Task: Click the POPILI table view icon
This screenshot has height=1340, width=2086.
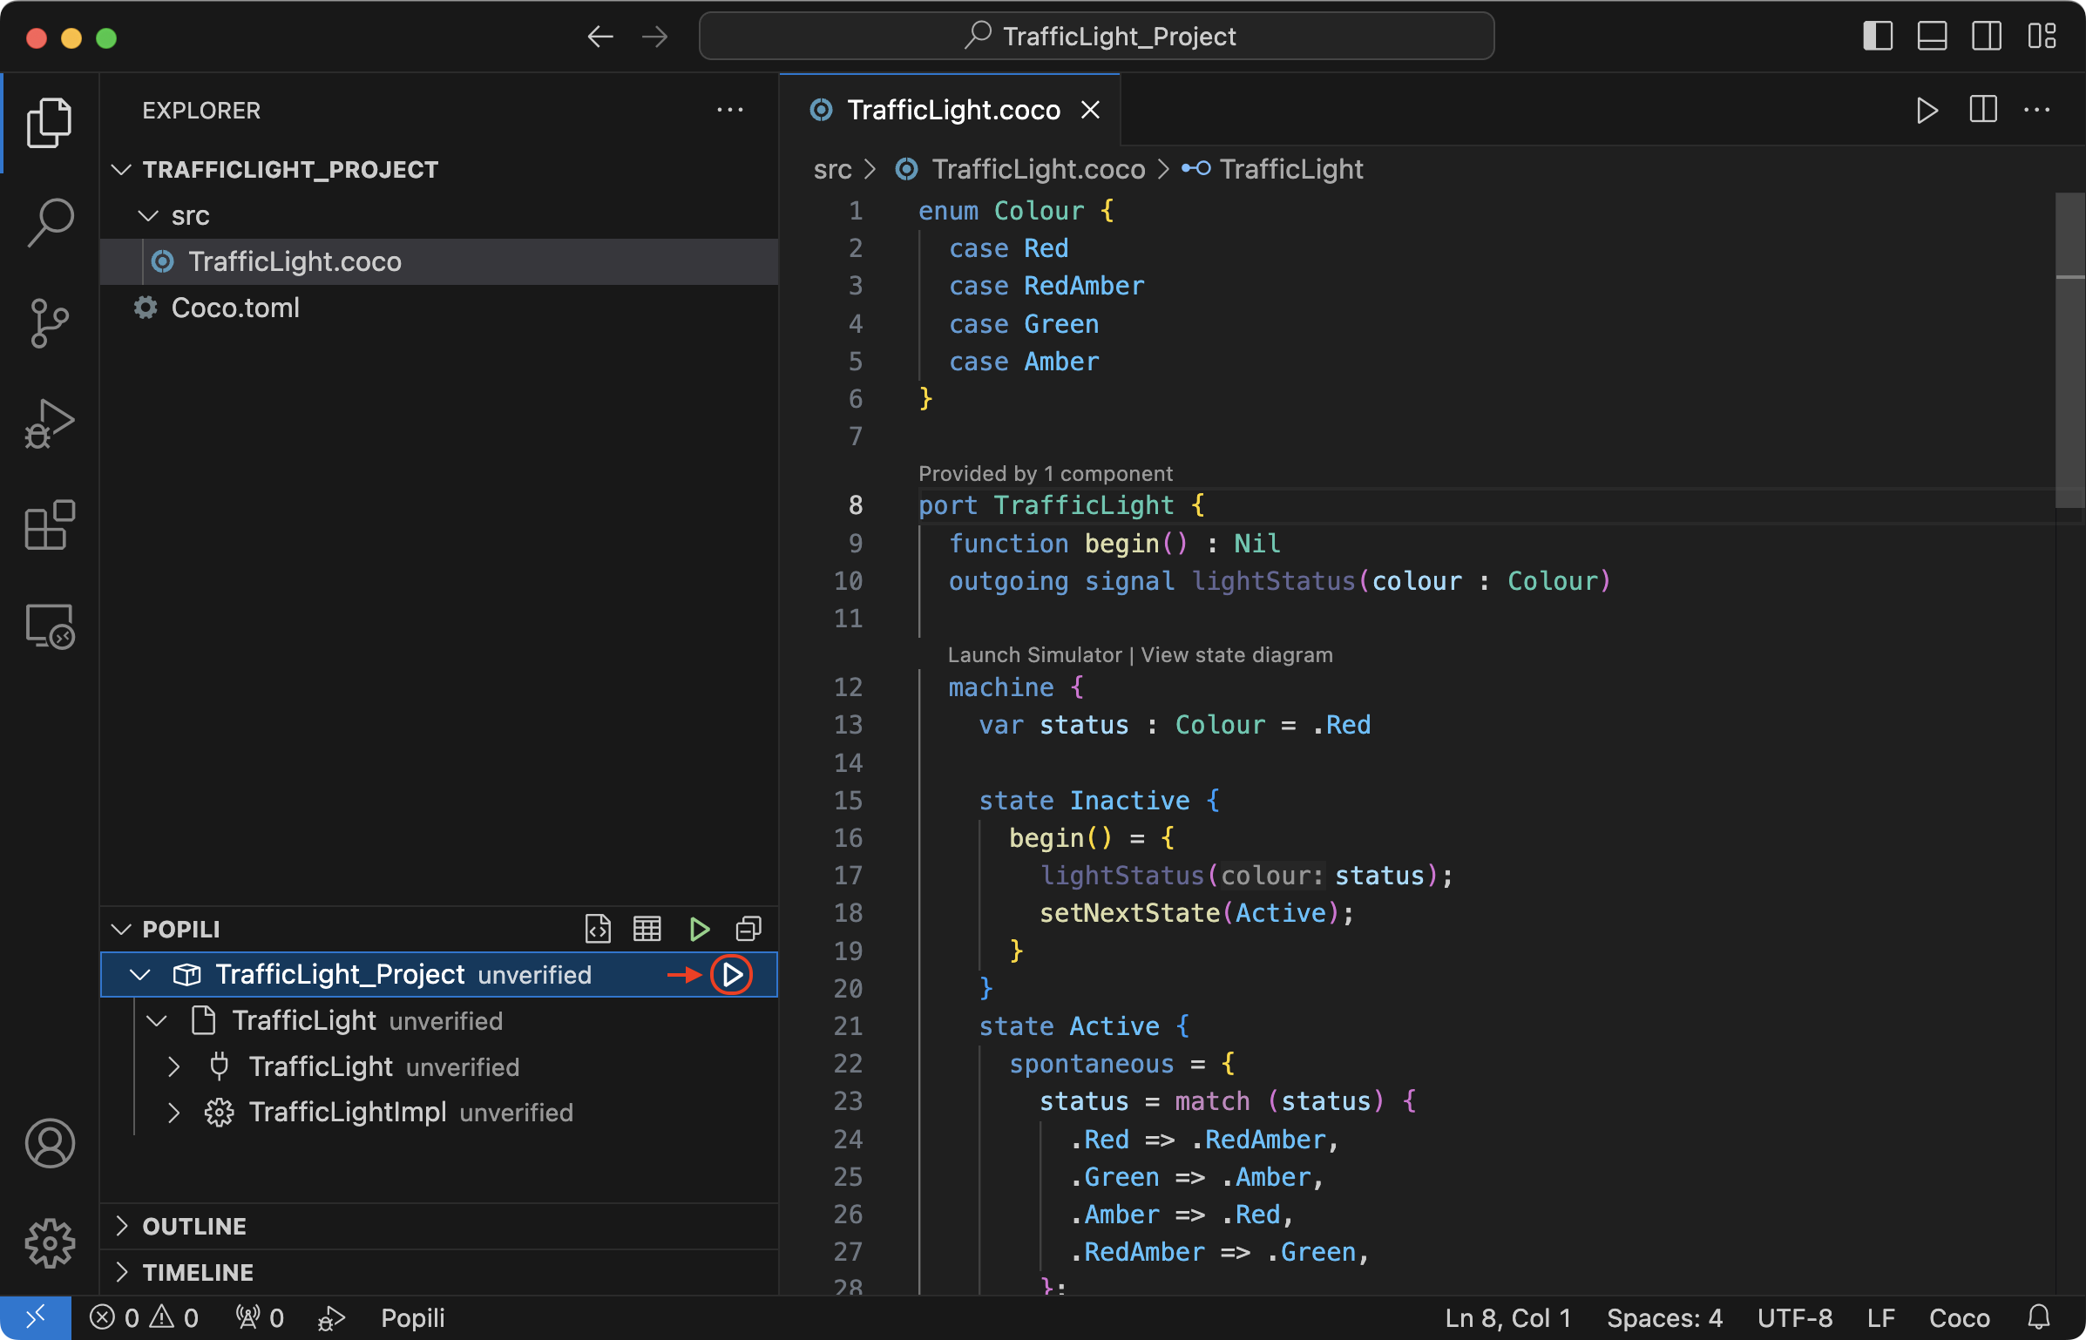Action: 647,929
